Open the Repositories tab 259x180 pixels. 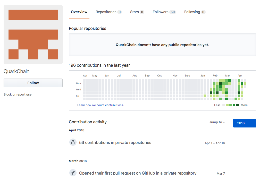tap(106, 12)
